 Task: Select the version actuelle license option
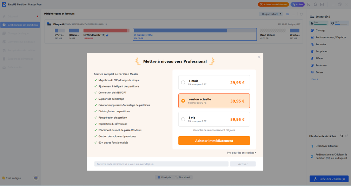[x=183, y=101]
